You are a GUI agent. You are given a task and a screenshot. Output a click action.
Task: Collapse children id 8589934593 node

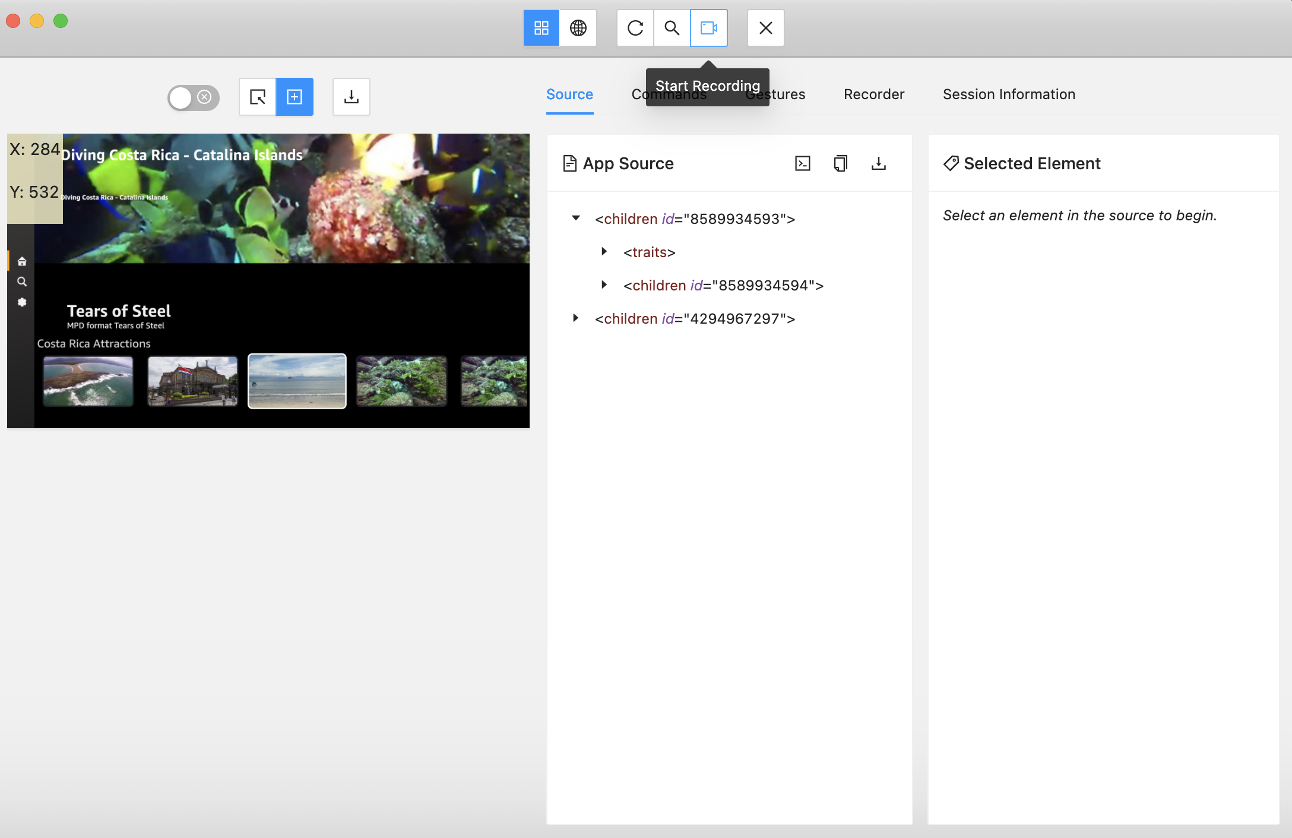pos(575,218)
